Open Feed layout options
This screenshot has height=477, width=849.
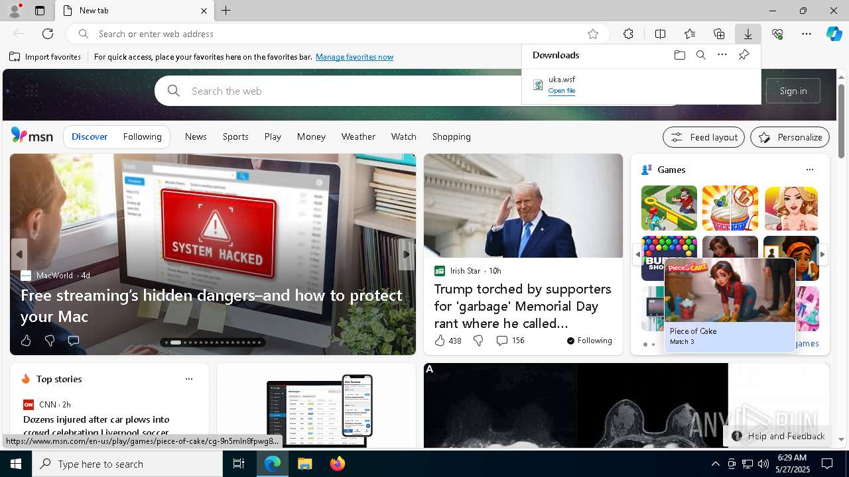pyautogui.click(x=704, y=137)
